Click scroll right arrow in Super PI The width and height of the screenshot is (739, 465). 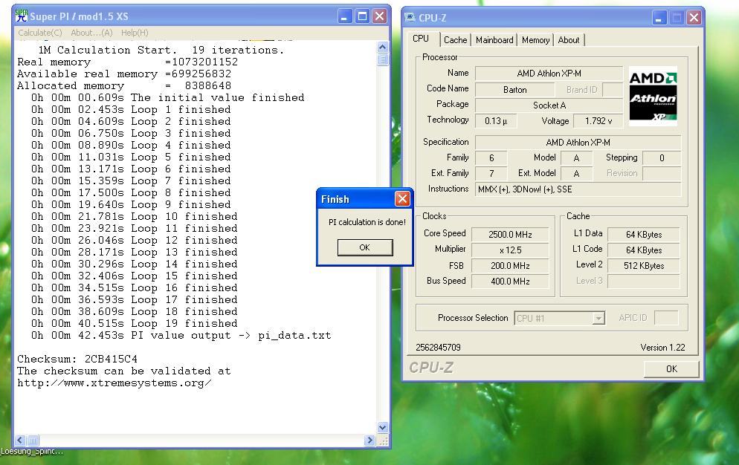[x=370, y=440]
